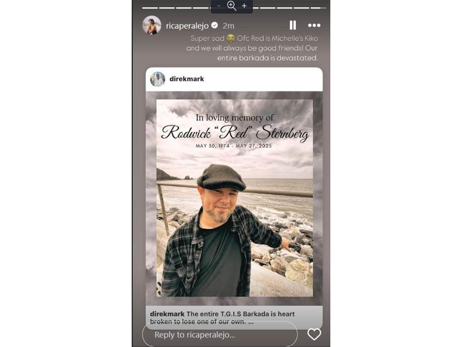Open the three-dots more options menu

click(314, 25)
